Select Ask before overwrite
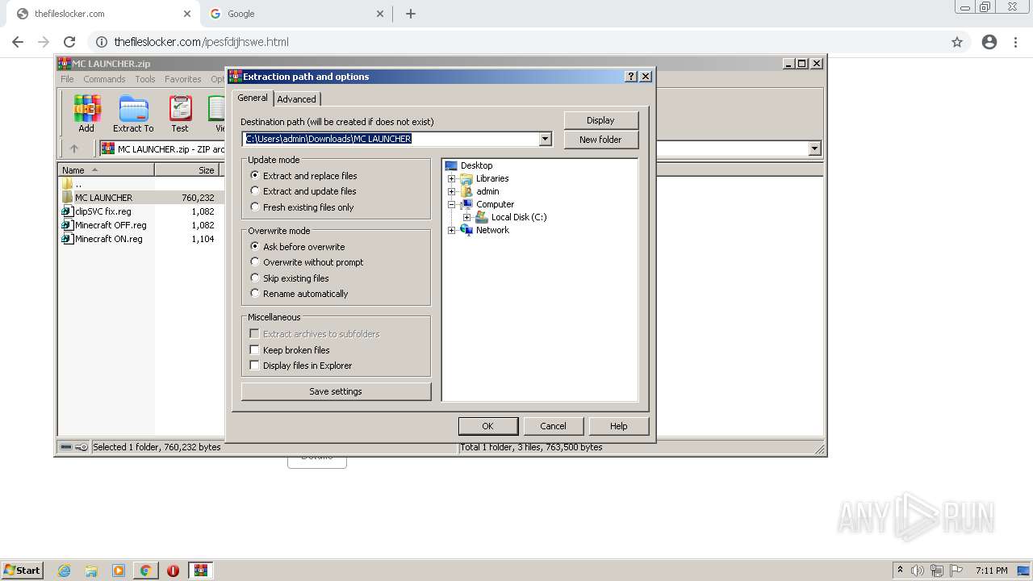The width and height of the screenshot is (1033, 581). point(298,247)
